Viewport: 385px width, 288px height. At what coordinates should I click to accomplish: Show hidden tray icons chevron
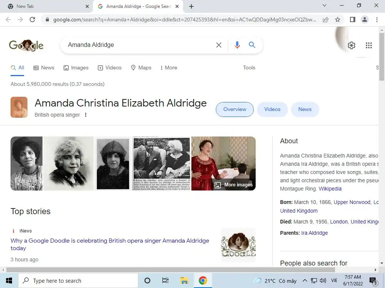click(x=305, y=280)
